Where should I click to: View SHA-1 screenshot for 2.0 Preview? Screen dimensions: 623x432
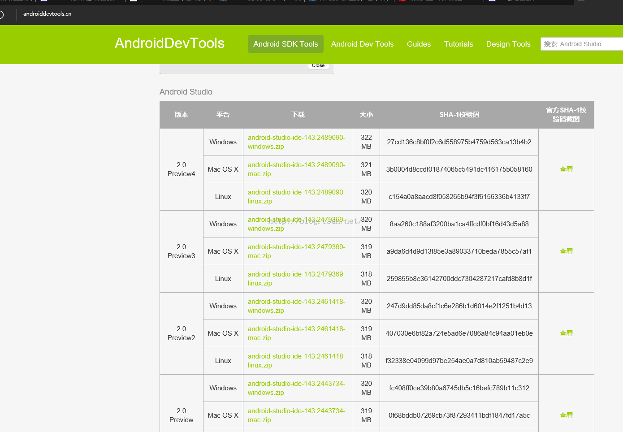(566, 415)
